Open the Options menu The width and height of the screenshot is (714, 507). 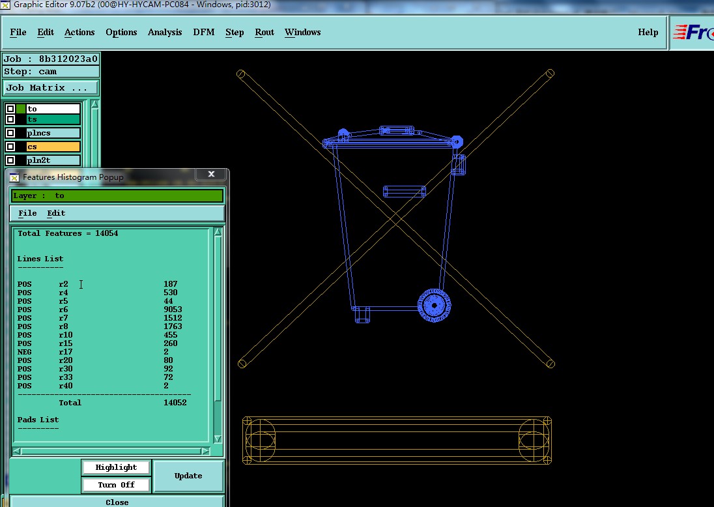[x=121, y=33]
